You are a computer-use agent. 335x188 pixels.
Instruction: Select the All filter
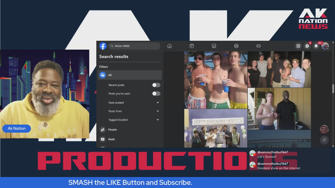click(x=130, y=75)
